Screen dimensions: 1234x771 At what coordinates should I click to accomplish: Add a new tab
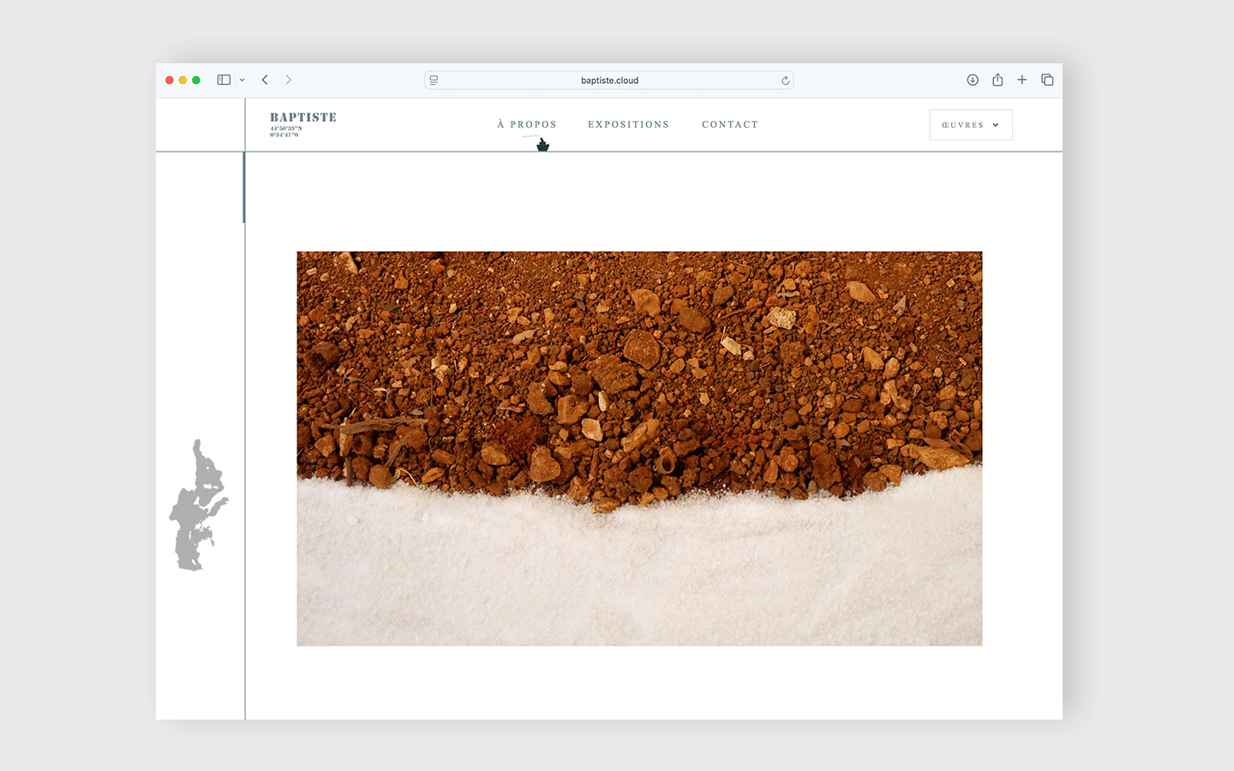click(x=1021, y=80)
